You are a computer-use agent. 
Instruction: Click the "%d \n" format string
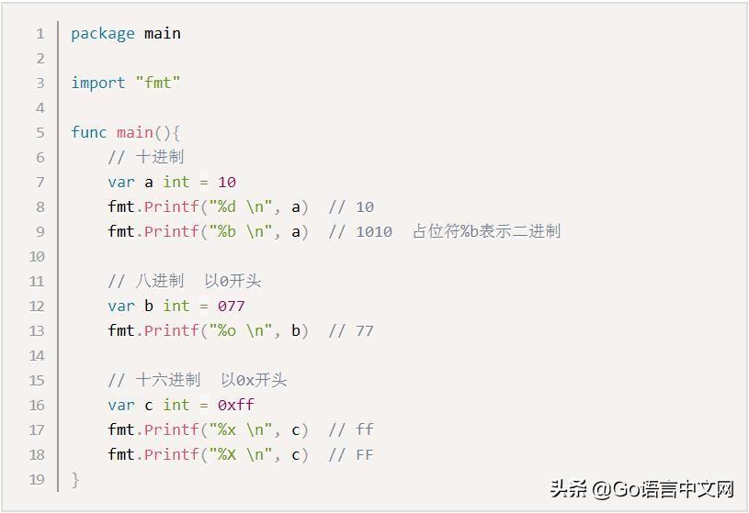coord(241,207)
